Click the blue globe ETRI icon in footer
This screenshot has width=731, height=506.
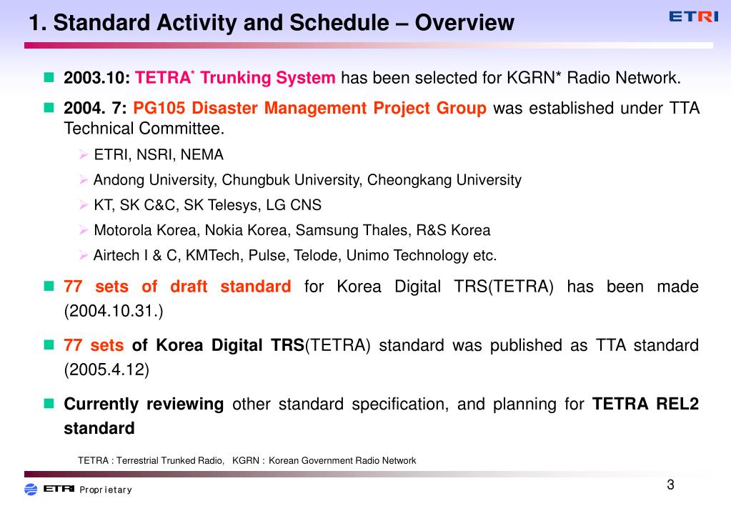click(31, 490)
